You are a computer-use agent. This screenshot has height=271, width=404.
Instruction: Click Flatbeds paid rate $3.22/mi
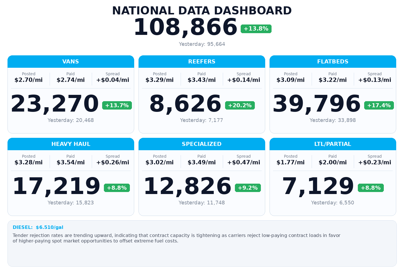coord(333,80)
